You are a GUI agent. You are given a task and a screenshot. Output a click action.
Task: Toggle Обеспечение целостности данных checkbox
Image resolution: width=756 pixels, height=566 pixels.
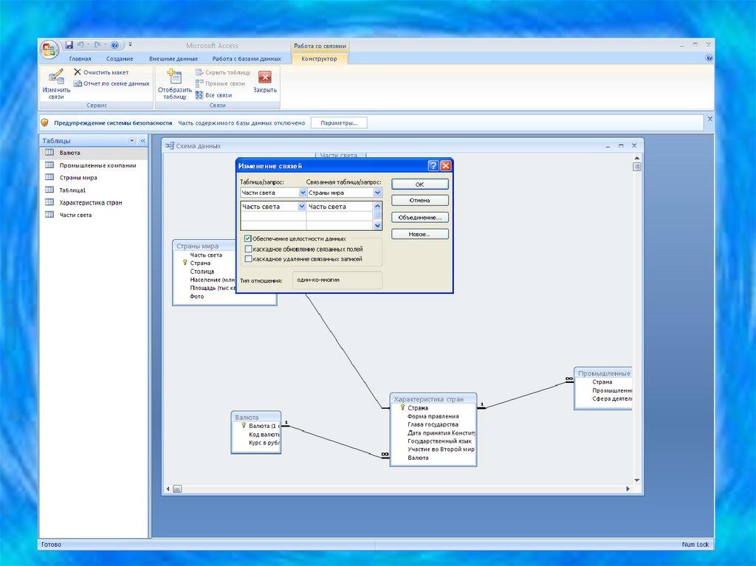(x=248, y=239)
